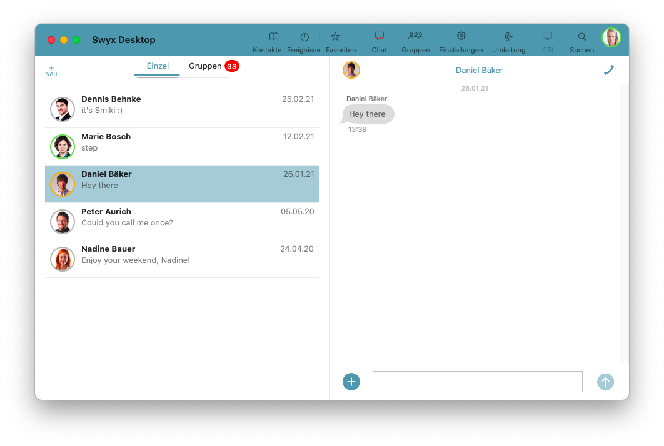The height and width of the screenshot is (446, 664).
Task: Click Daniel Bäker's avatar in chat list
Action: click(63, 184)
